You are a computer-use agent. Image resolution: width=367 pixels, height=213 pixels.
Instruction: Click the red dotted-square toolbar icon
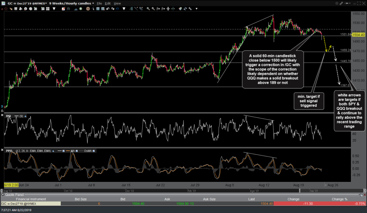point(6,9)
